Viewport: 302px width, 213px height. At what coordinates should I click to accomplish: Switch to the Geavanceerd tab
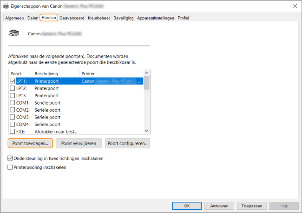[72, 18]
